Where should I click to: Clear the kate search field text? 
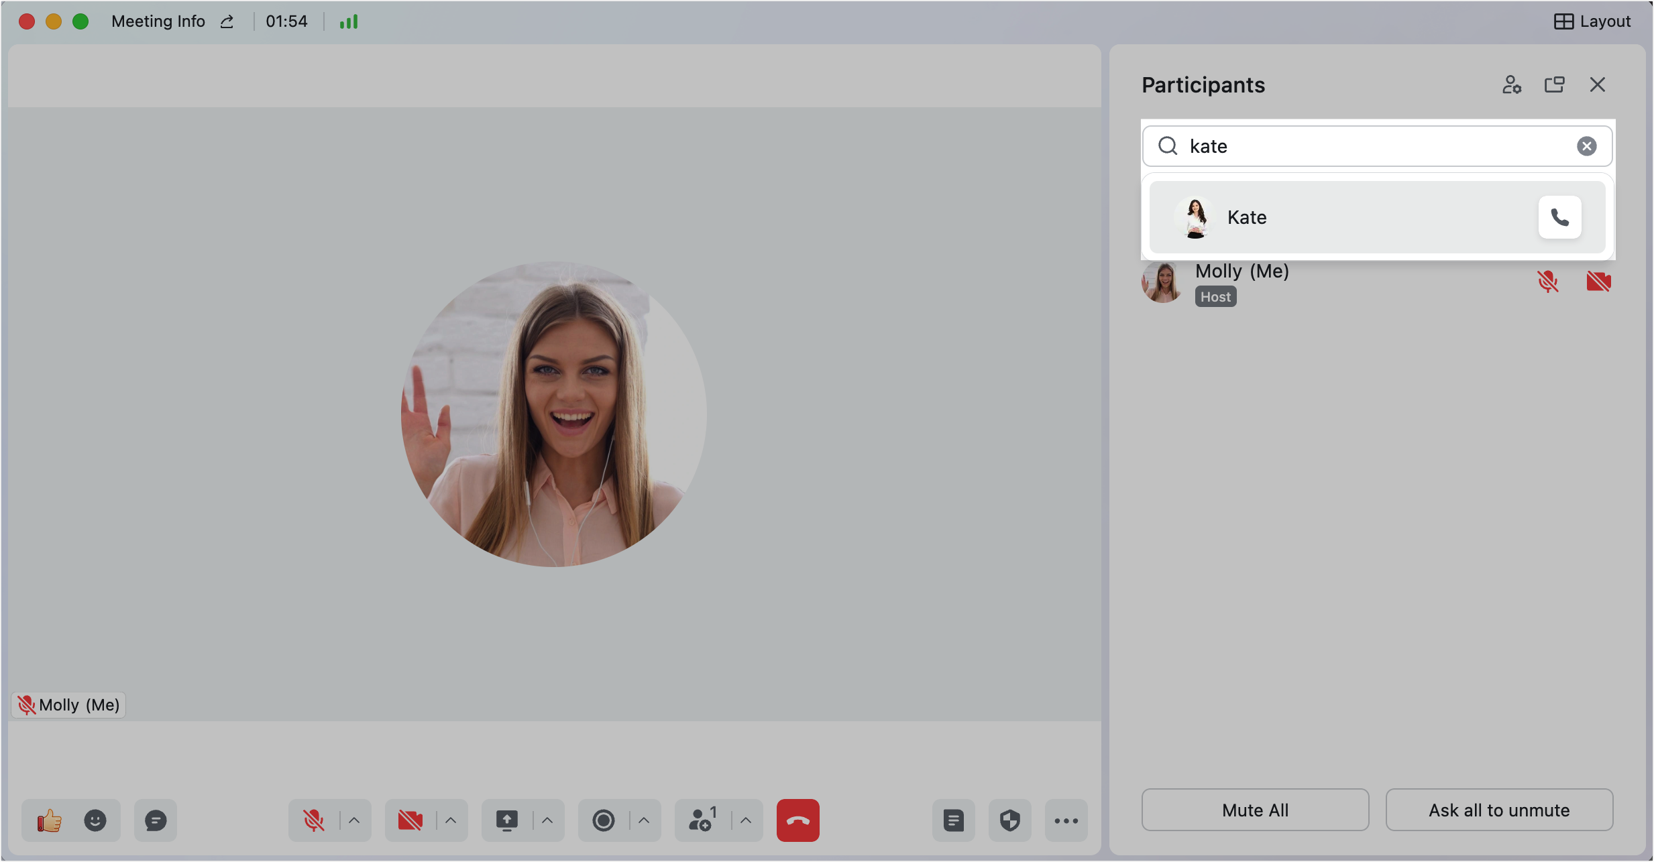pyautogui.click(x=1586, y=146)
